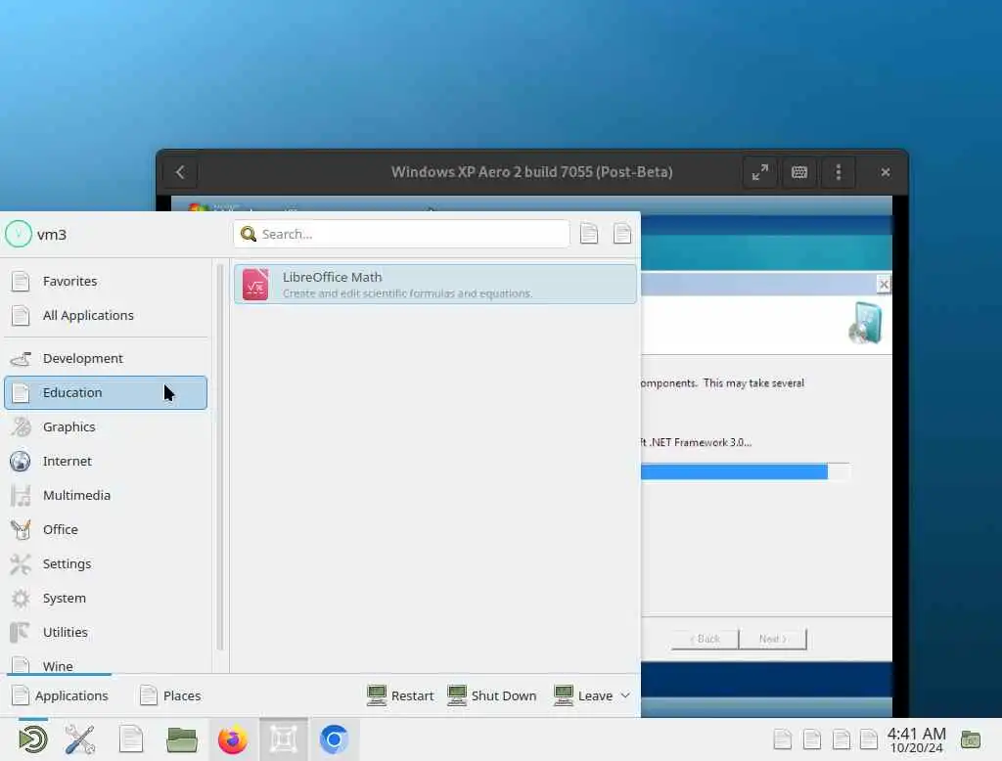Click the Leave button
The image size is (1002, 761).
[x=583, y=695]
